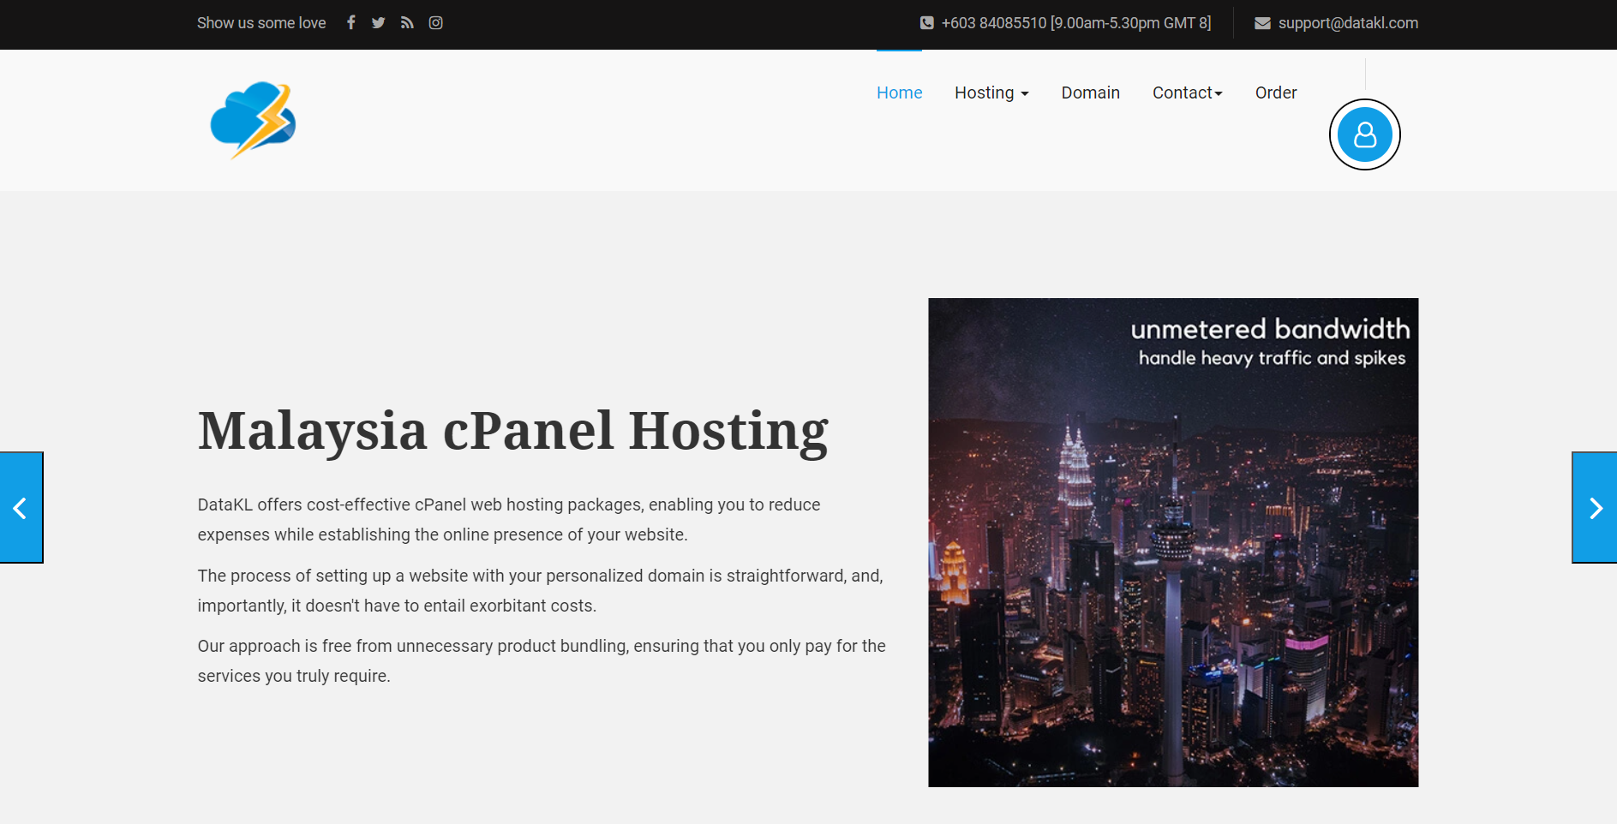Viewport: 1617px width, 824px height.
Task: Open the Domain menu item
Action: (1090, 93)
